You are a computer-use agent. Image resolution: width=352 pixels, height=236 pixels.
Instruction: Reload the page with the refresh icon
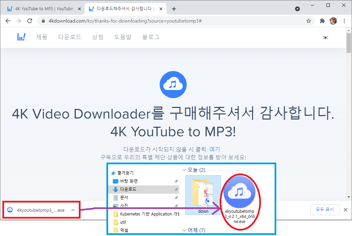[x=30, y=21]
